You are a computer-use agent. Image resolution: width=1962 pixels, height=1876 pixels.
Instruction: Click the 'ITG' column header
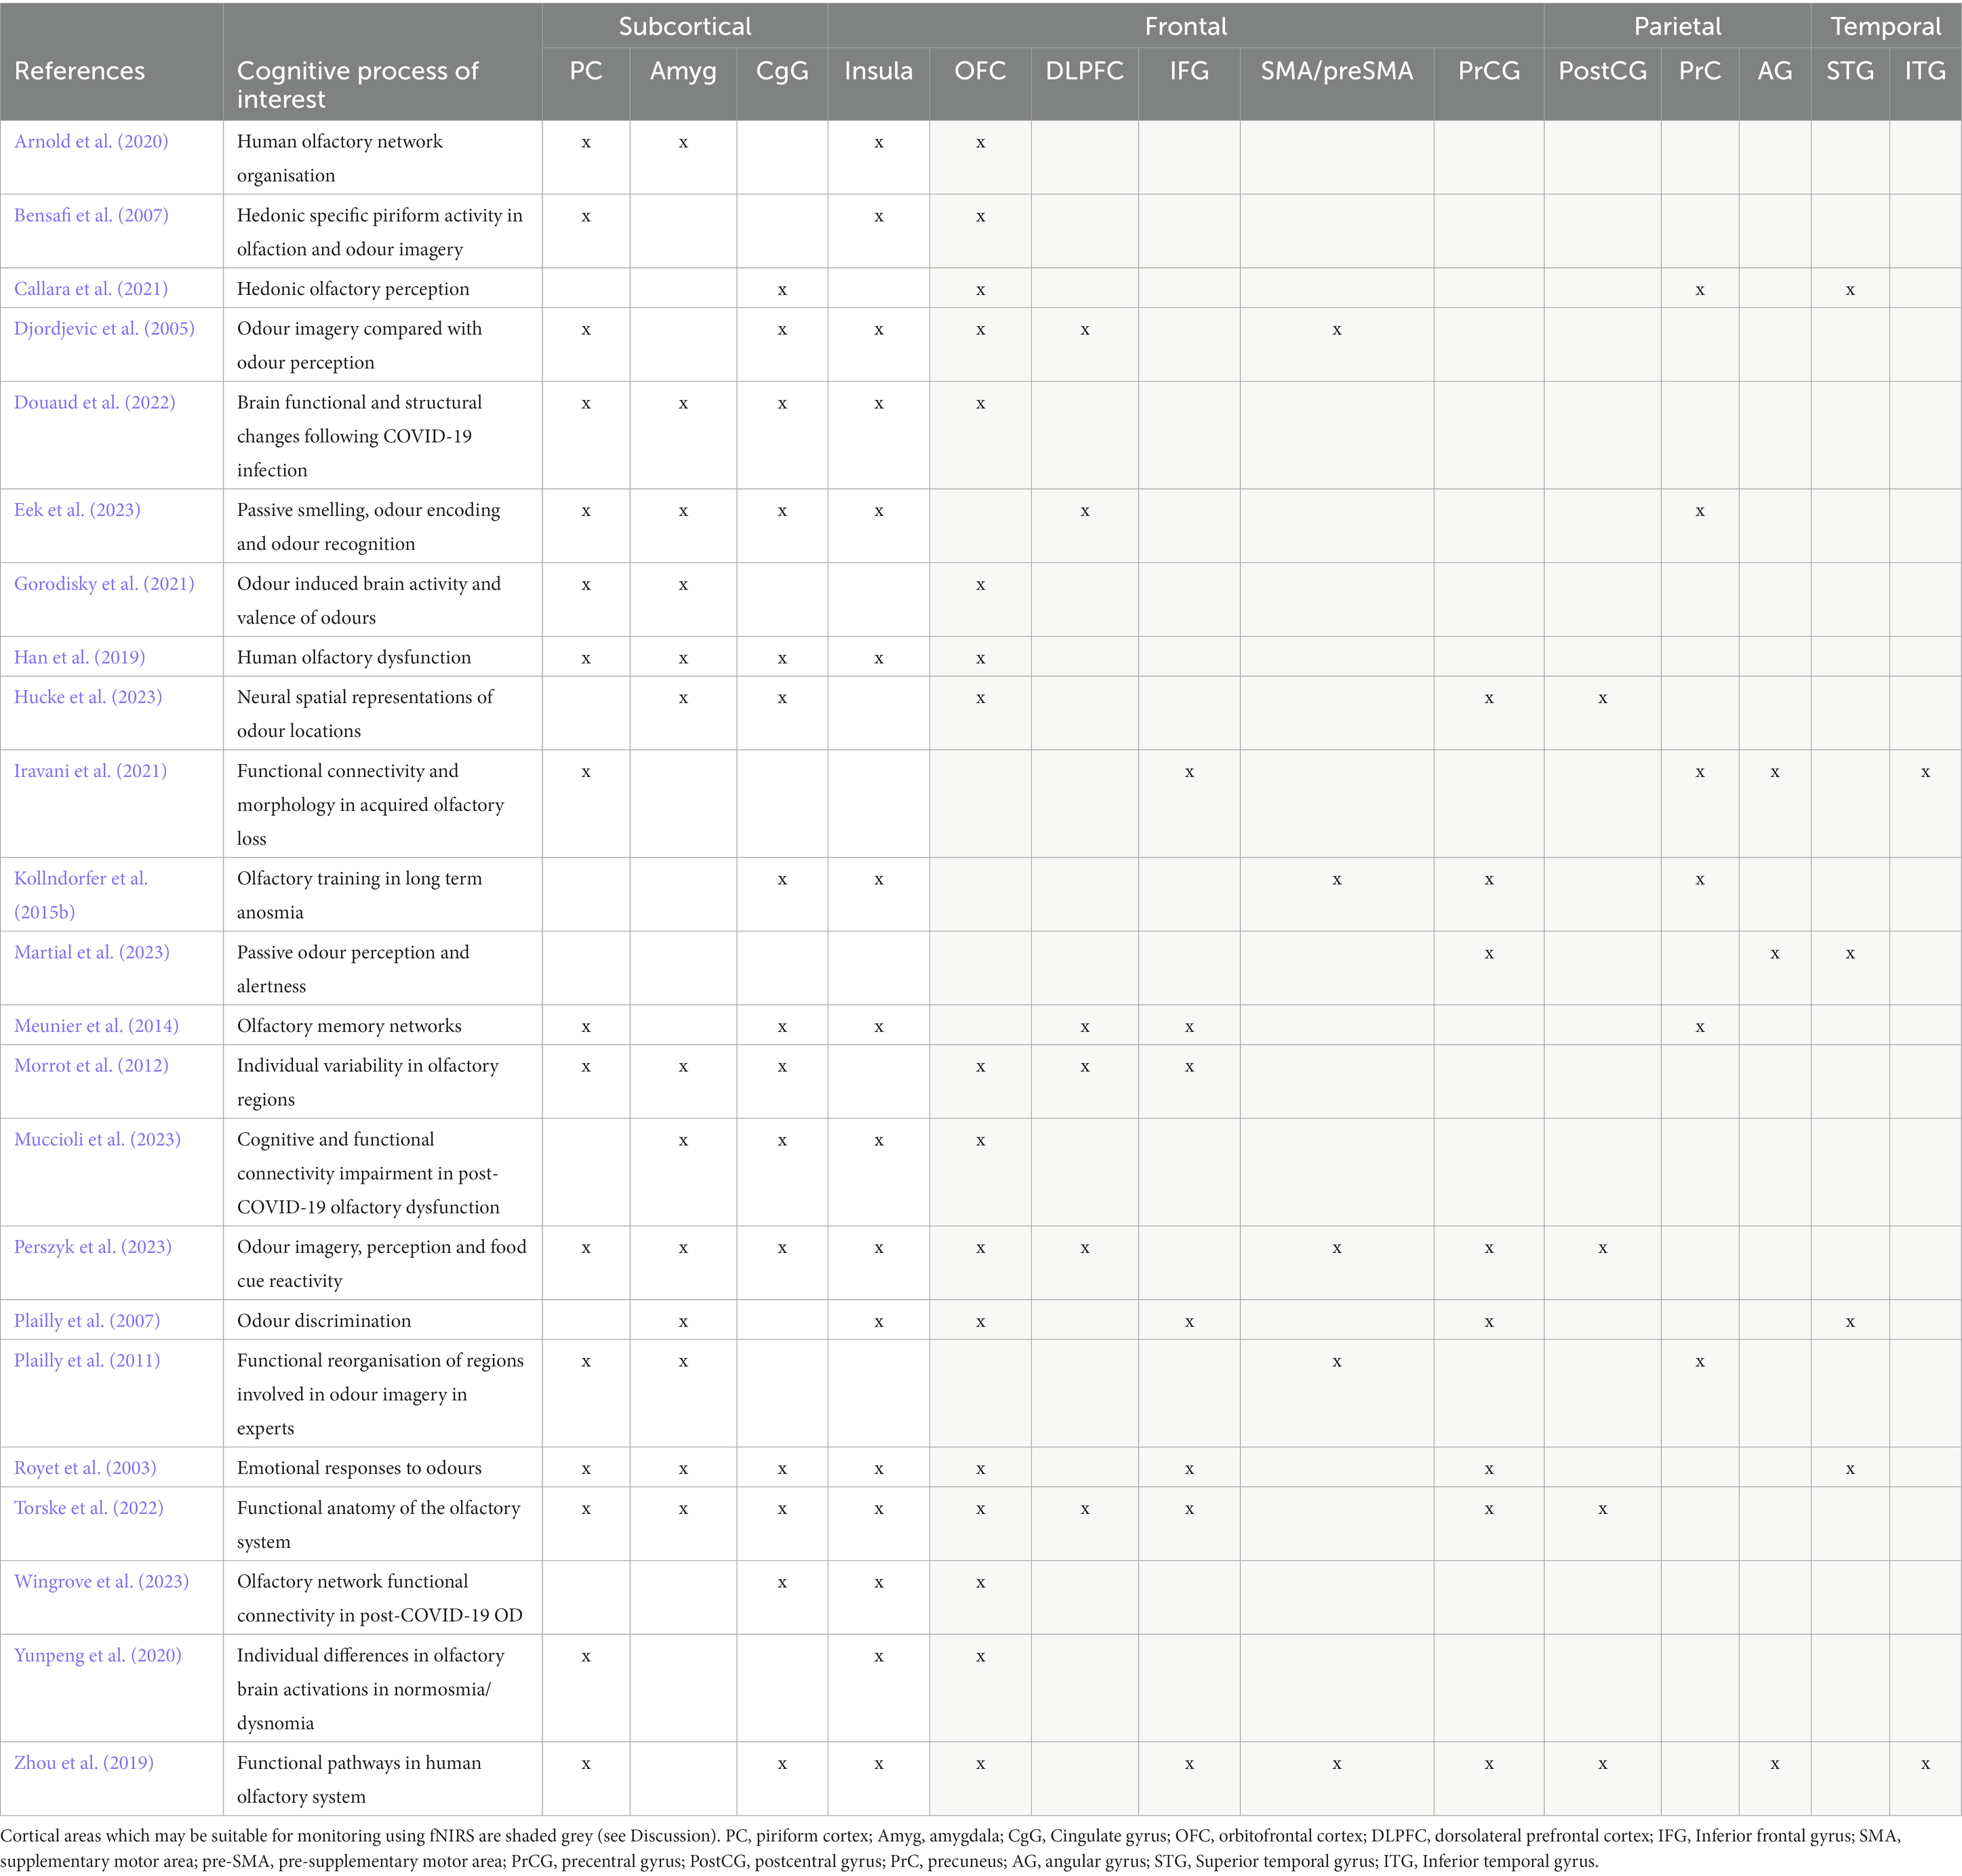click(x=1925, y=71)
